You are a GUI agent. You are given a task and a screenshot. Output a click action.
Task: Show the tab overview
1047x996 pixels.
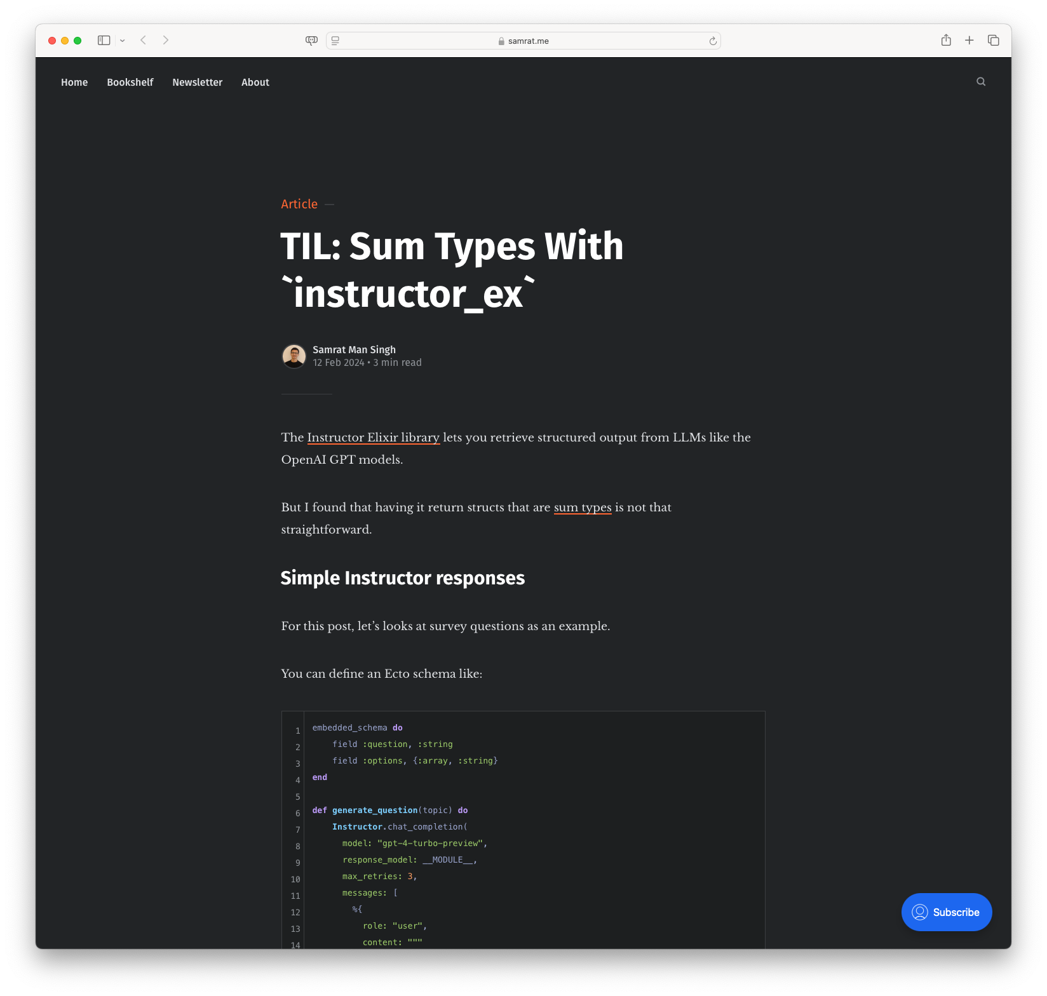[992, 40]
